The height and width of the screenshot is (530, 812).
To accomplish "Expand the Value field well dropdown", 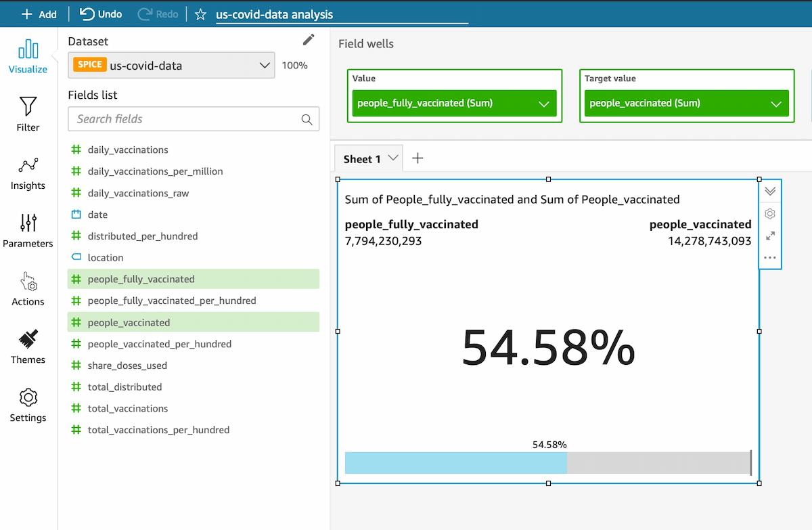I will 543,104.
